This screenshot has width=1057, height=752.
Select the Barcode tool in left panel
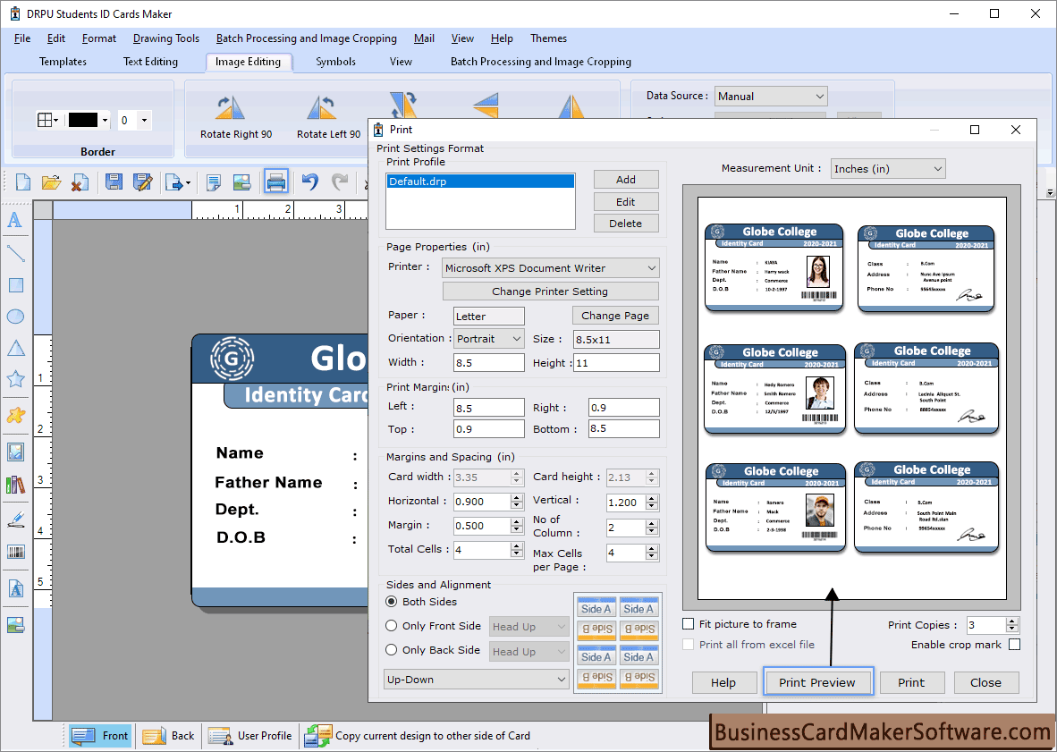point(15,552)
